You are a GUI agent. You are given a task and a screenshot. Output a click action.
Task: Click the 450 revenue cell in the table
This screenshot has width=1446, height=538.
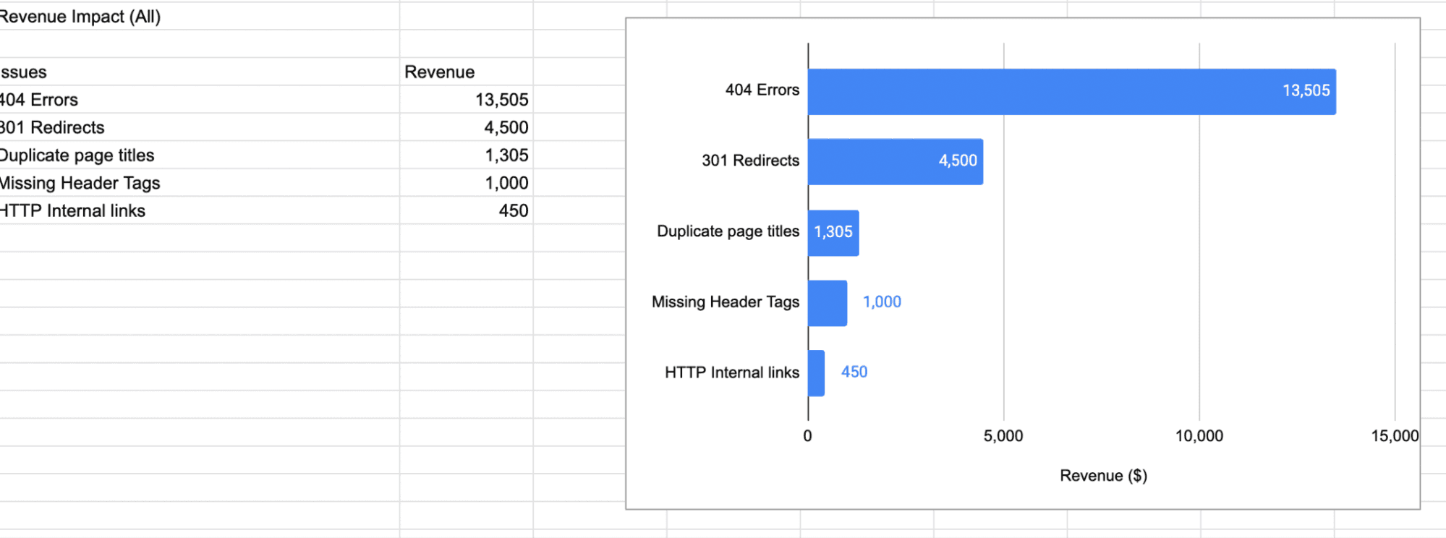point(513,211)
